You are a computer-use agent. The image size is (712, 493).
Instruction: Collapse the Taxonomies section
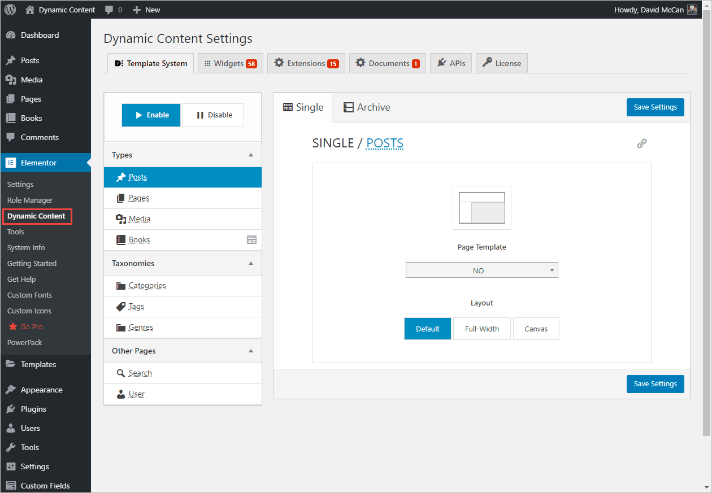(x=251, y=263)
